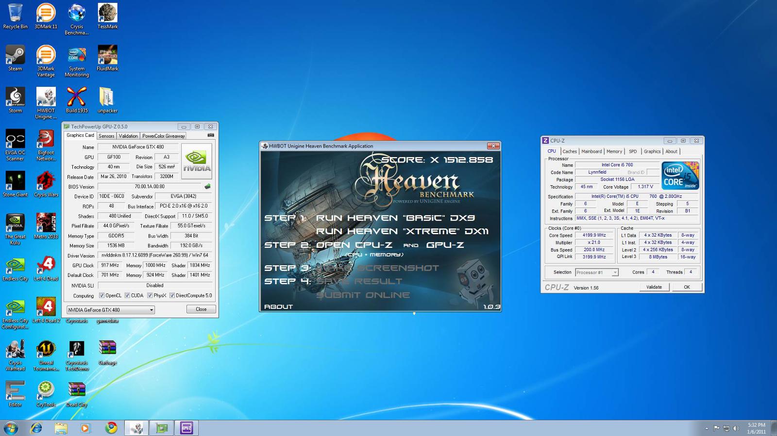Click GPU-Z link in Heaven step 2
This screenshot has height=436, width=777.
click(445, 245)
